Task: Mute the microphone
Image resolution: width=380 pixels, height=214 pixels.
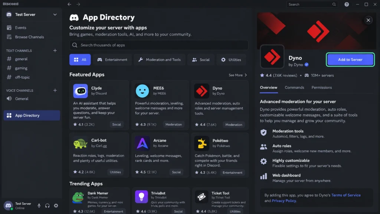Action: [x=39, y=206]
